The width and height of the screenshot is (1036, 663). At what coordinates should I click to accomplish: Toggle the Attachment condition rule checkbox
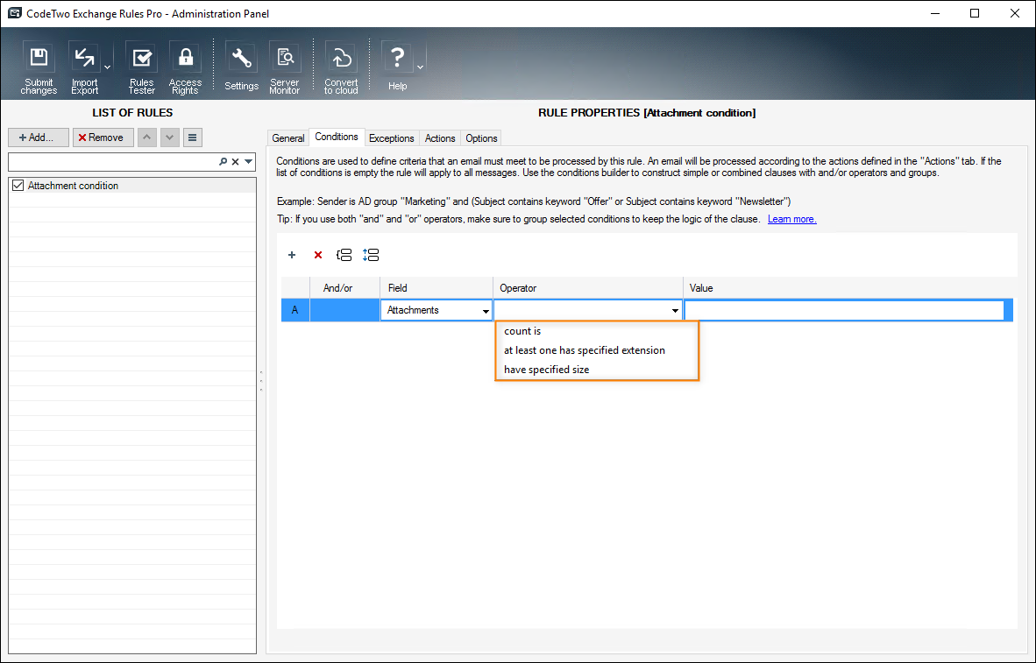[x=18, y=186]
